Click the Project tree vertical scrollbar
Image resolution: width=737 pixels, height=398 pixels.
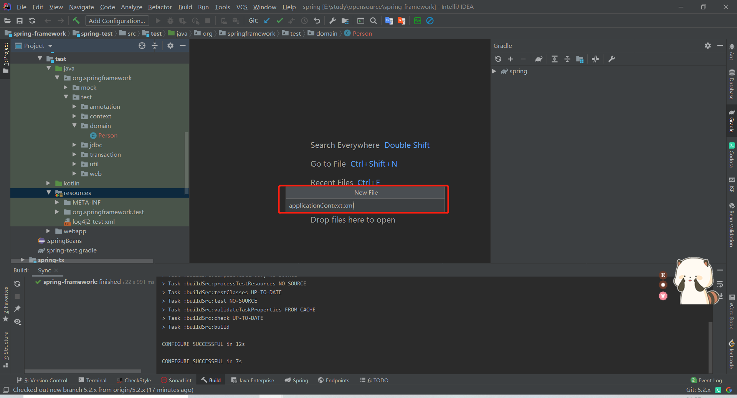pos(187,163)
